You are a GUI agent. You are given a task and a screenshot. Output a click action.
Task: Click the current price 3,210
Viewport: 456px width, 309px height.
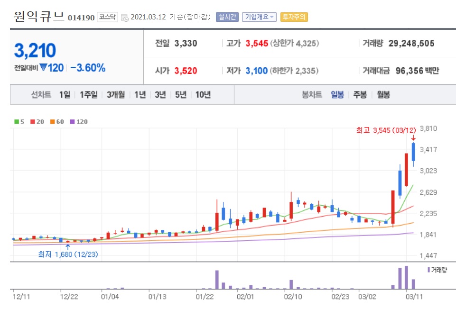(35, 51)
